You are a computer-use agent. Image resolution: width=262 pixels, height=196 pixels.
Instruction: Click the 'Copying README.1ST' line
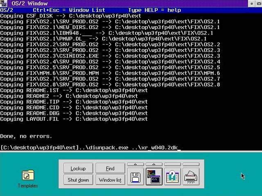74,90
